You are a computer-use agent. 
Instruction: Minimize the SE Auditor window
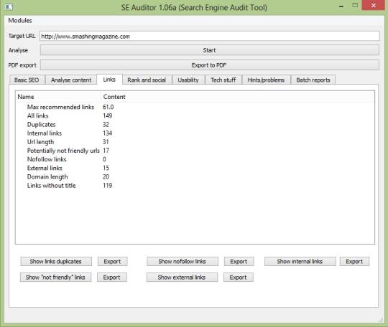(341, 6)
